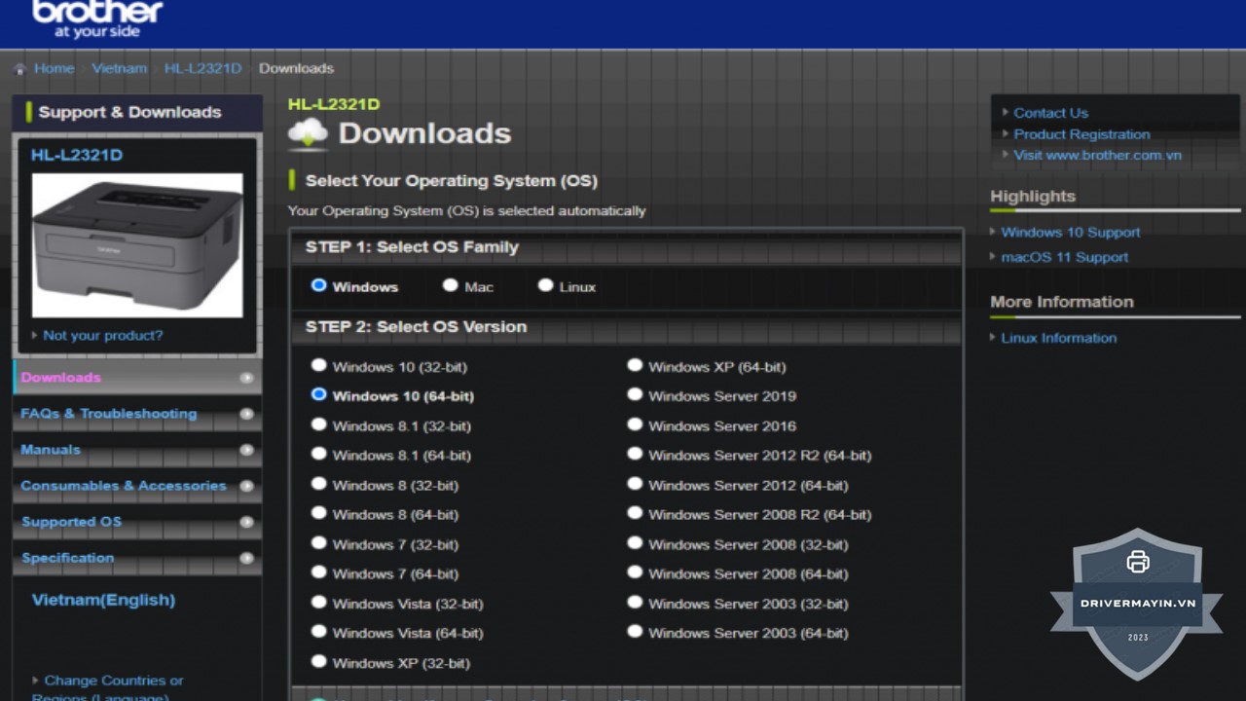Select the Mac OS family radio button

point(450,285)
